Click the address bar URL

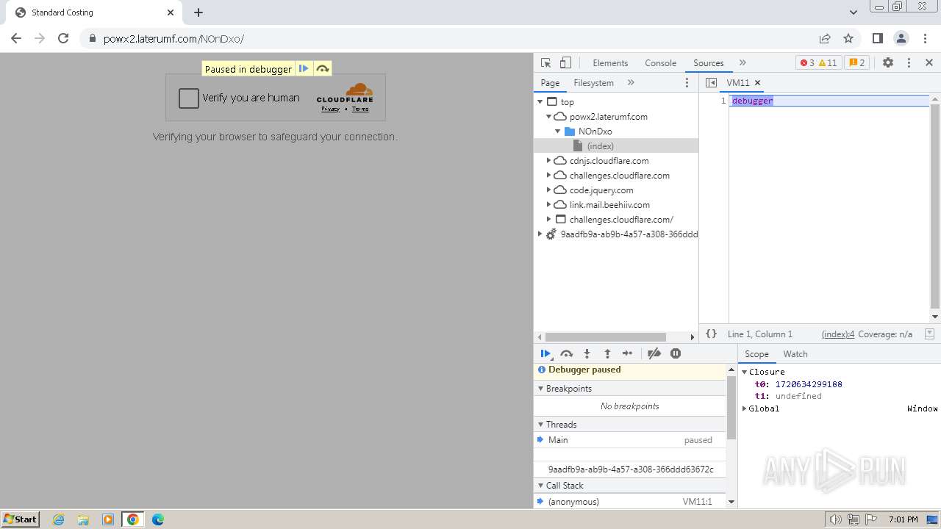point(173,39)
